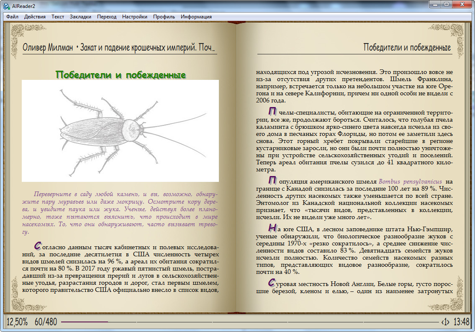Click the reading progress bar at the bottom
Image resolution: width=475 pixels, height=332 pixels.
(x=249, y=322)
